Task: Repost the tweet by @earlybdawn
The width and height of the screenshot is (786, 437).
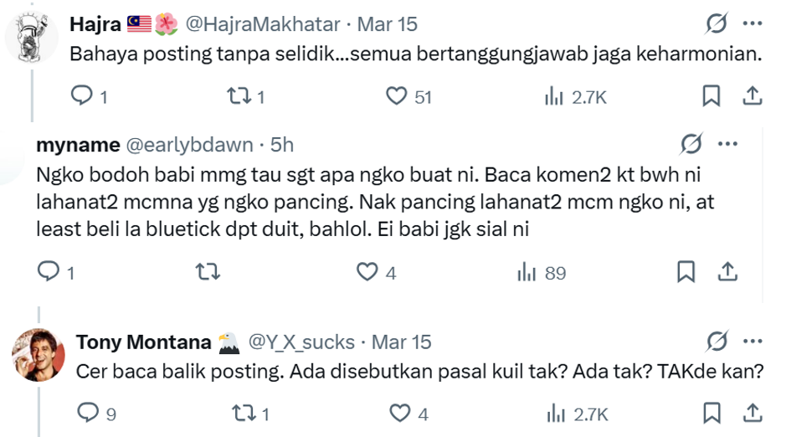Action: (x=203, y=272)
